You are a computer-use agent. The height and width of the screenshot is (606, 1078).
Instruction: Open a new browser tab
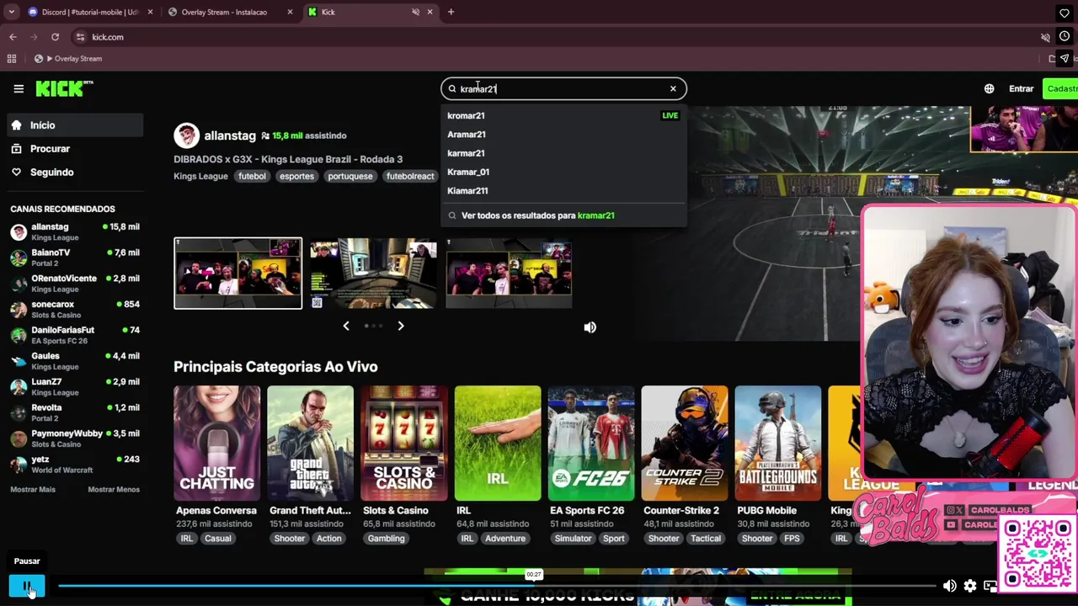pos(451,12)
